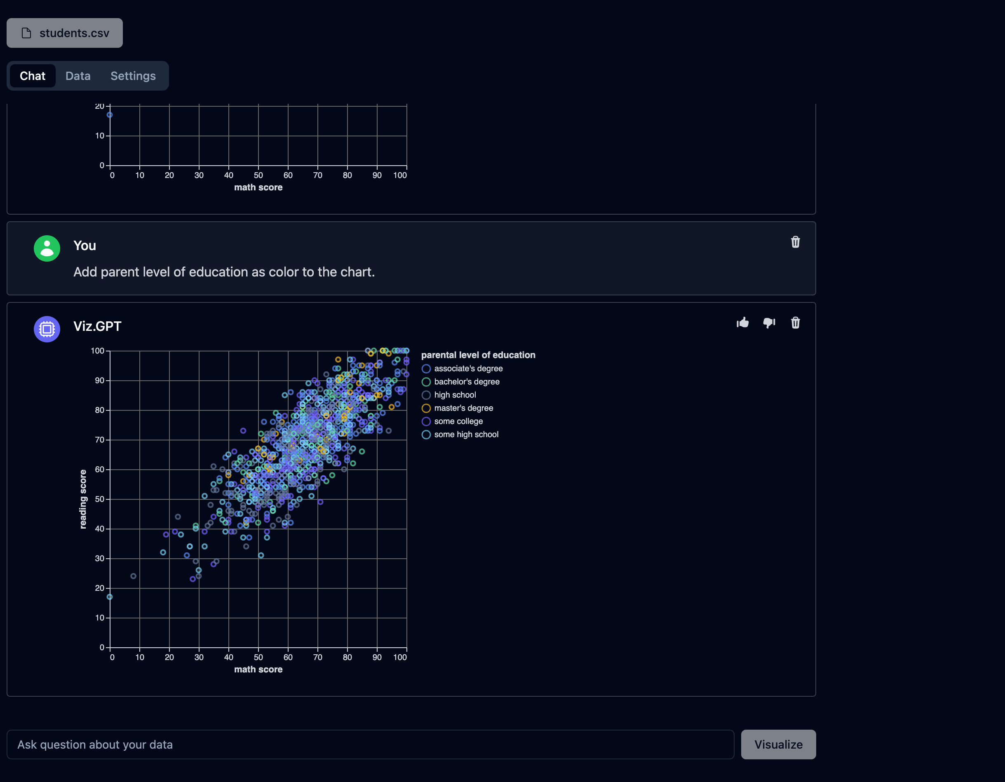Screen dimensions: 1005x782
Task: Switch to the Settings tab
Action: point(133,75)
